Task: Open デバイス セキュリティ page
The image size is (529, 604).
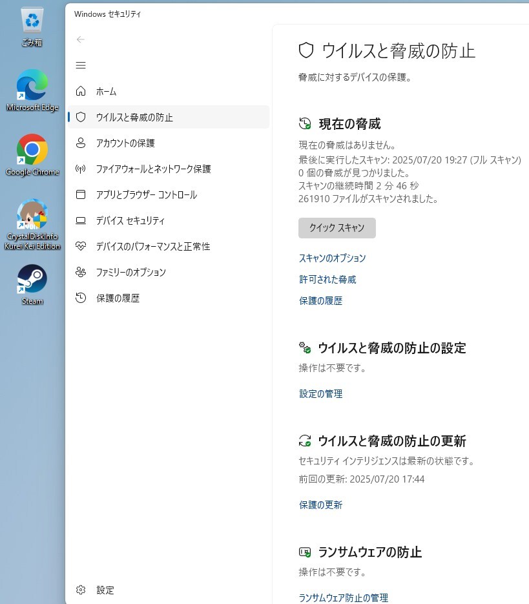Action: tap(169, 220)
